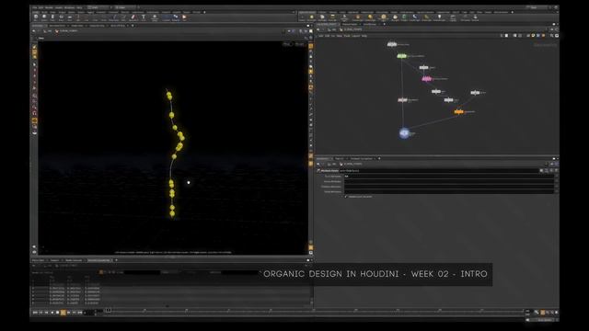
Task: Open Detail Attributes dropdown arrow
Action: tap(556, 191)
